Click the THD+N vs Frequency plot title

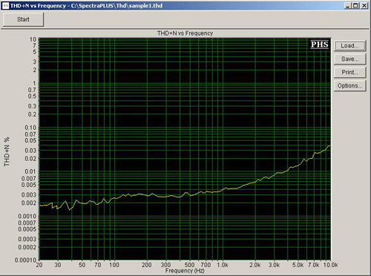click(185, 33)
